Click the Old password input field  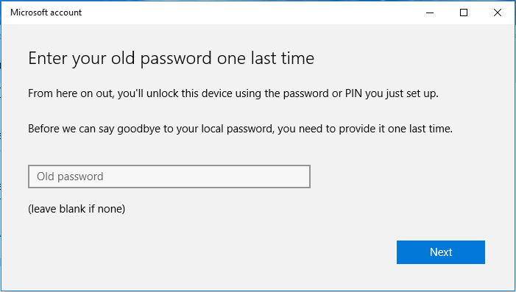coord(169,177)
